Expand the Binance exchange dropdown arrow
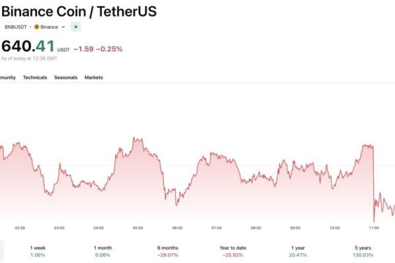Viewport: 395px width, 263px height. [63, 27]
